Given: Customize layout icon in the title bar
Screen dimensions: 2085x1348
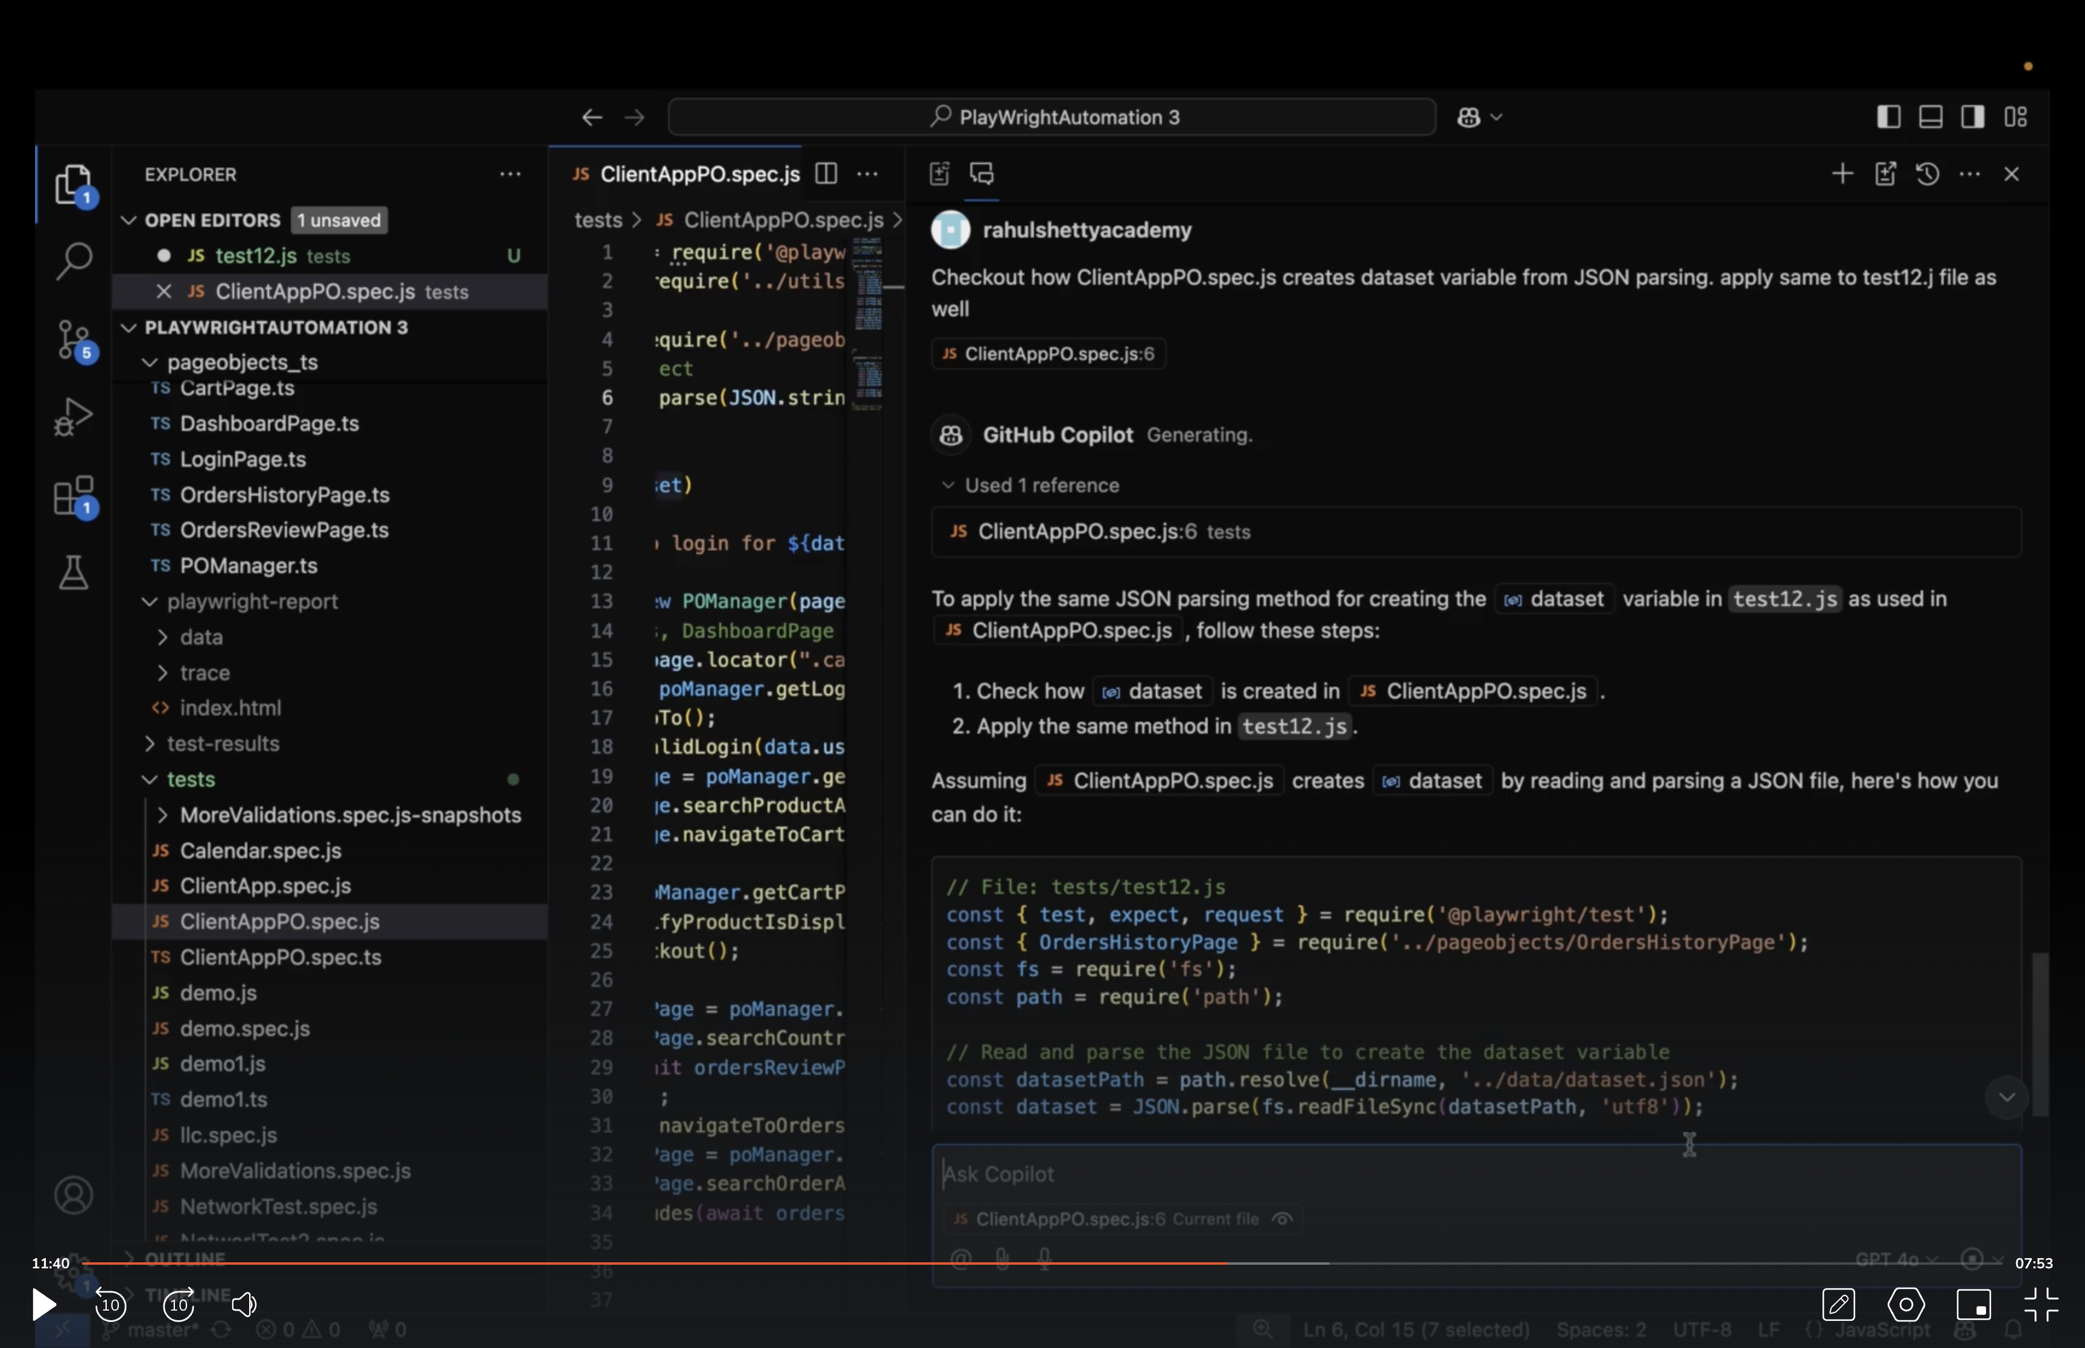Looking at the screenshot, I should click(x=2016, y=117).
